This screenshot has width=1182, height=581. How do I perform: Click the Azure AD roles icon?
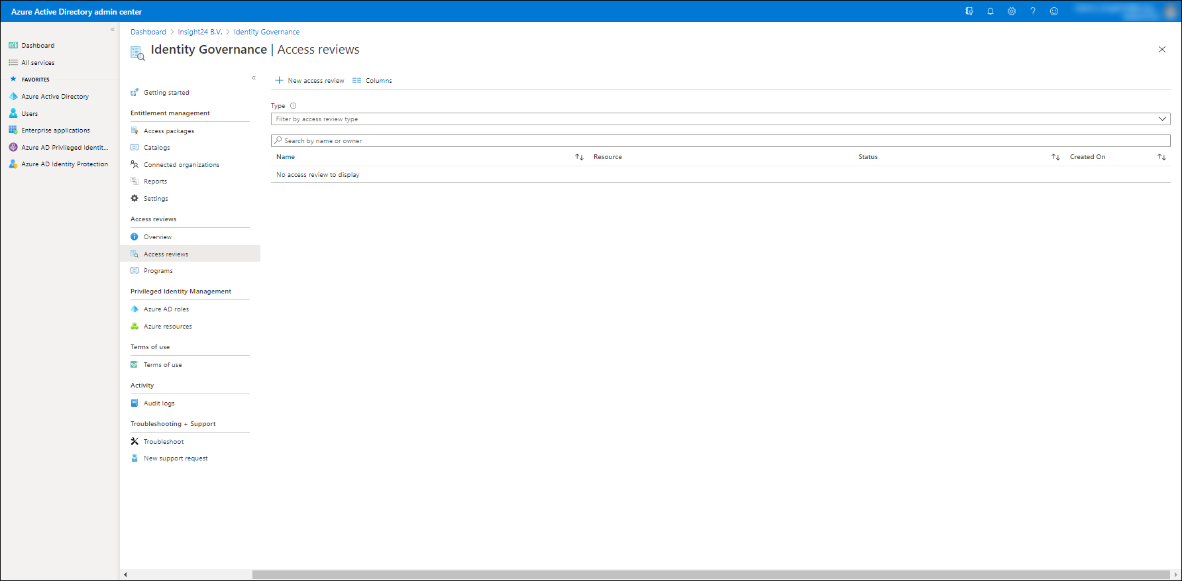134,309
